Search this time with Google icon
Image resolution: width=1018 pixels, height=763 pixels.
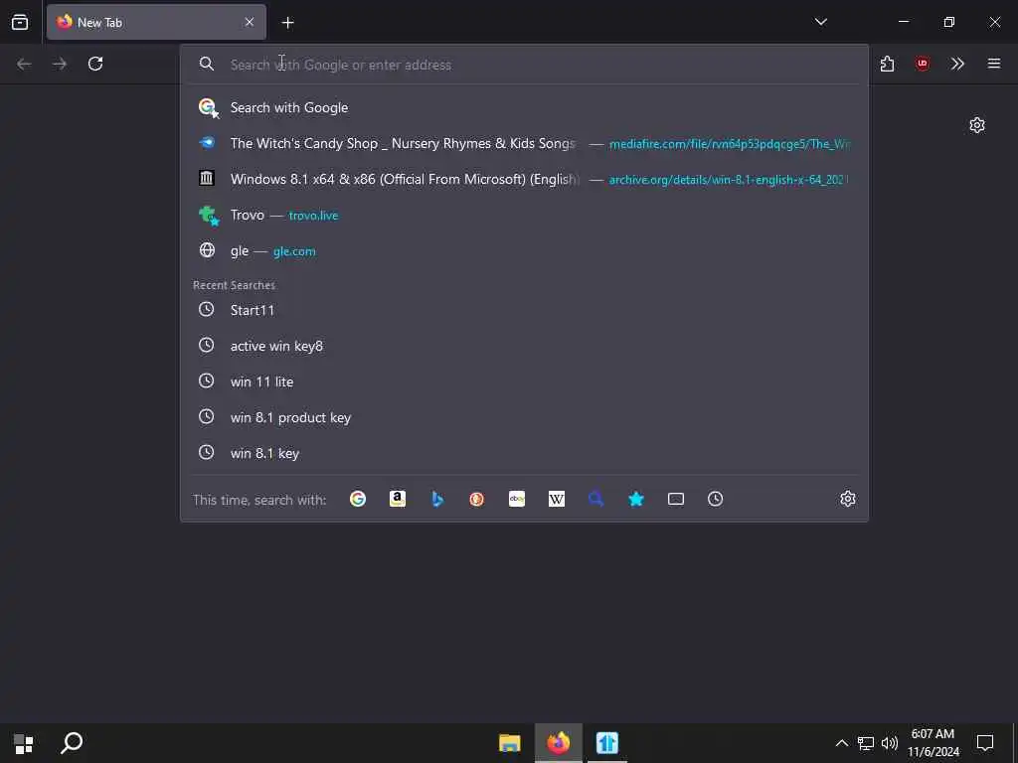[358, 499]
